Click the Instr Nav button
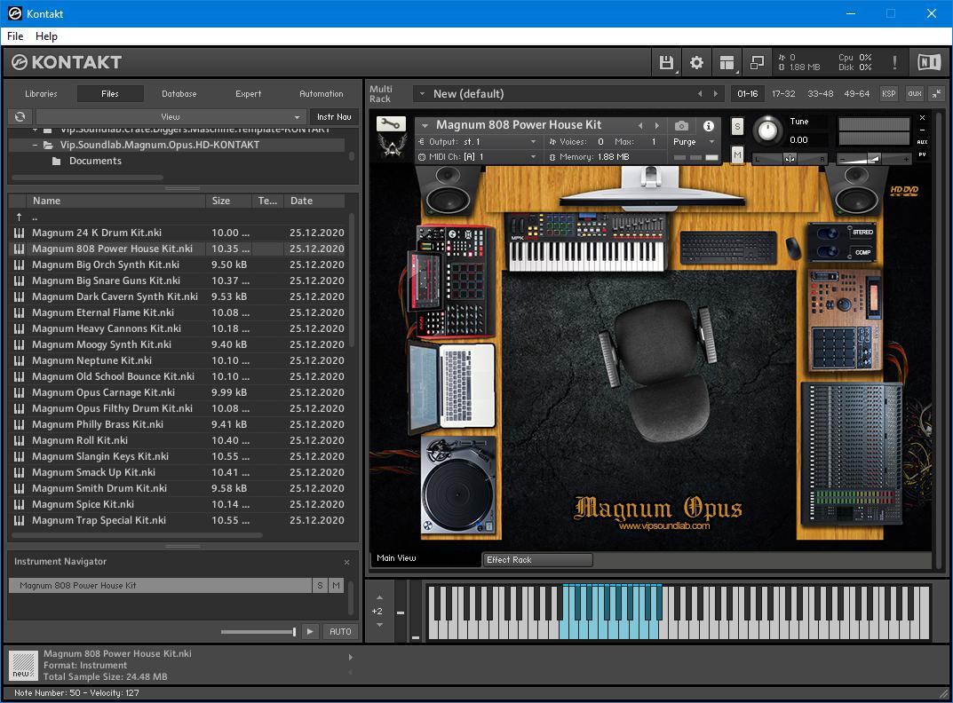 [334, 116]
